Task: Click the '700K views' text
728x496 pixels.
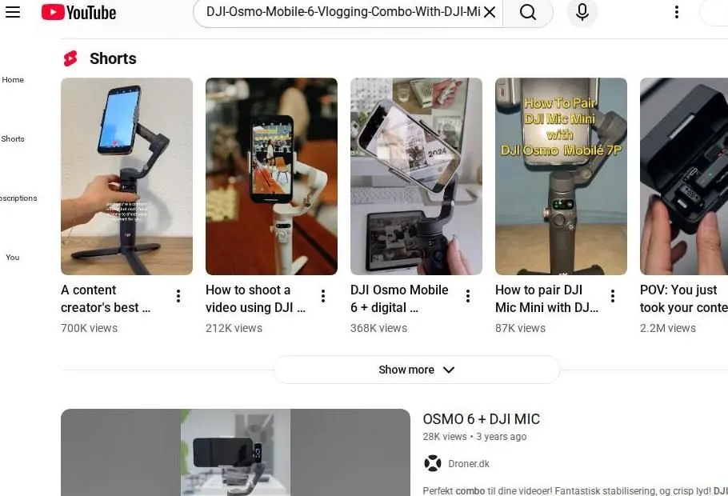Action: 89,328
